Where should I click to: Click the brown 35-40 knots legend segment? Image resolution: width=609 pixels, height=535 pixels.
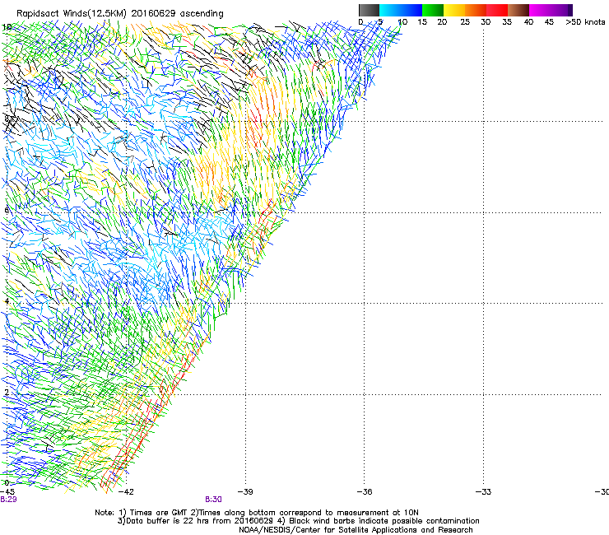tap(518, 10)
